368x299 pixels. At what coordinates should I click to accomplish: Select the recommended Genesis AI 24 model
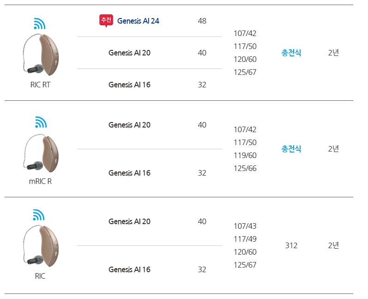(138, 21)
